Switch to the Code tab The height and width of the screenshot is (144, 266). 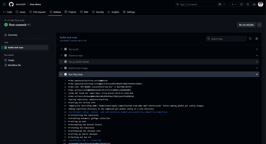click(8, 12)
